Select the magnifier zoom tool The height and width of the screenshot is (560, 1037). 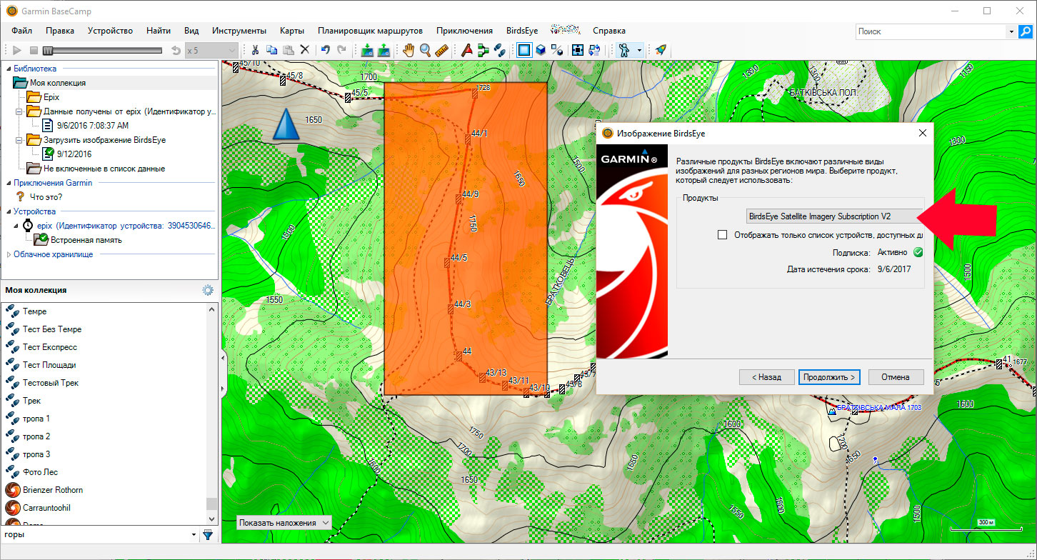[x=425, y=50]
